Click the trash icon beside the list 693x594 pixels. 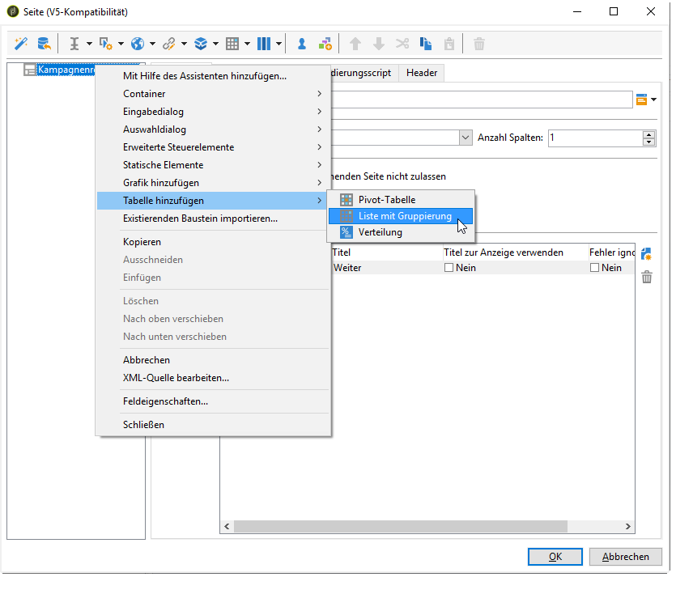tap(646, 278)
